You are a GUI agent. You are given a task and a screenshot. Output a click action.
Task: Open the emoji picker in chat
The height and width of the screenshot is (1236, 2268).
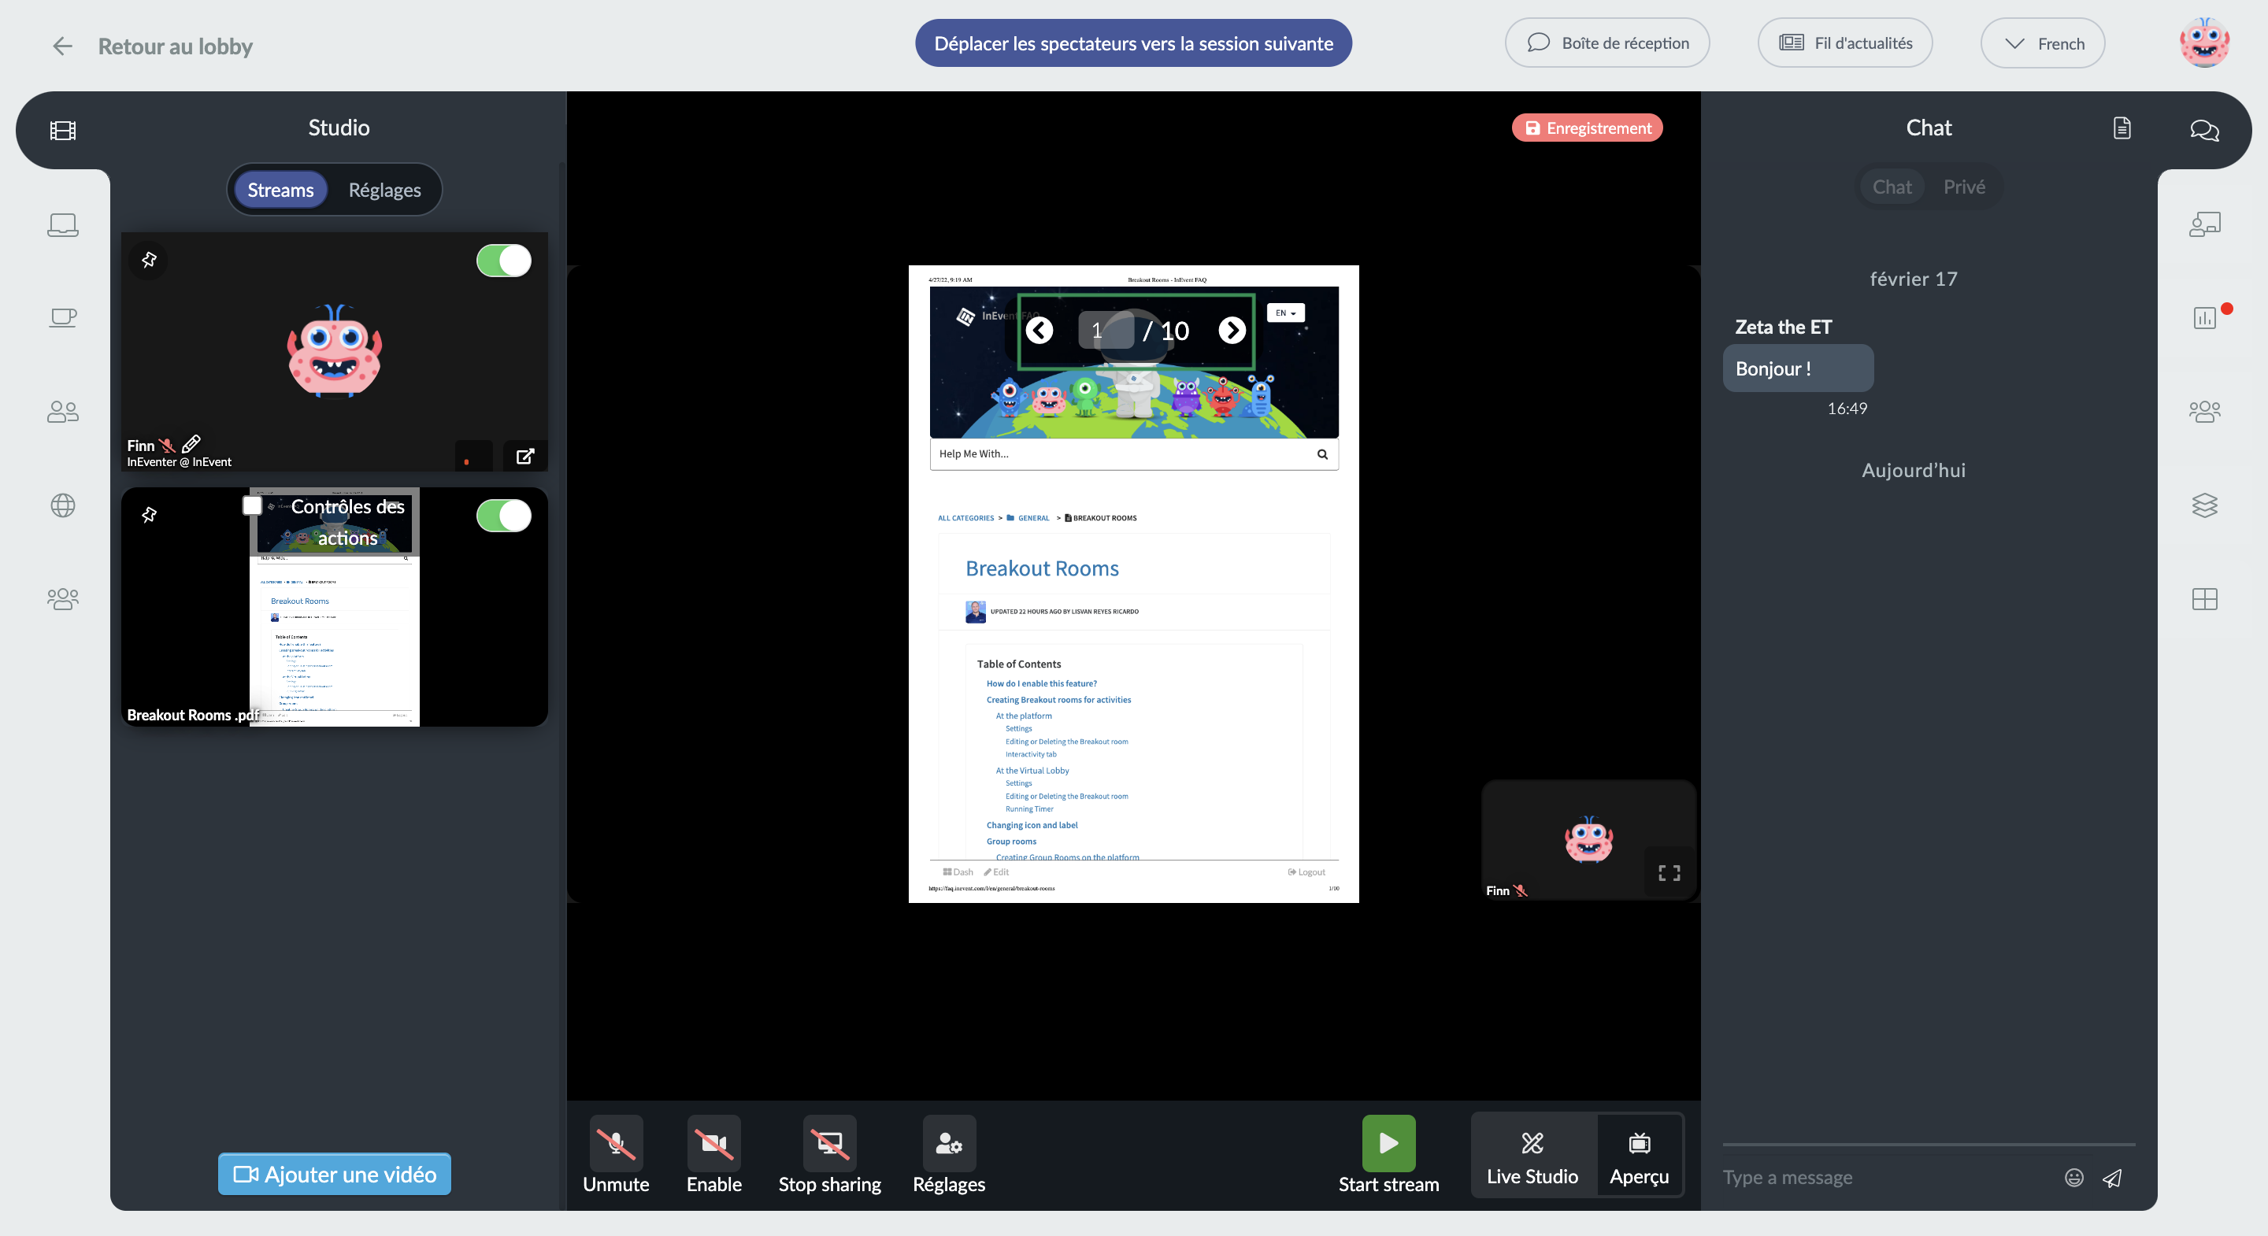pyautogui.click(x=2074, y=1178)
